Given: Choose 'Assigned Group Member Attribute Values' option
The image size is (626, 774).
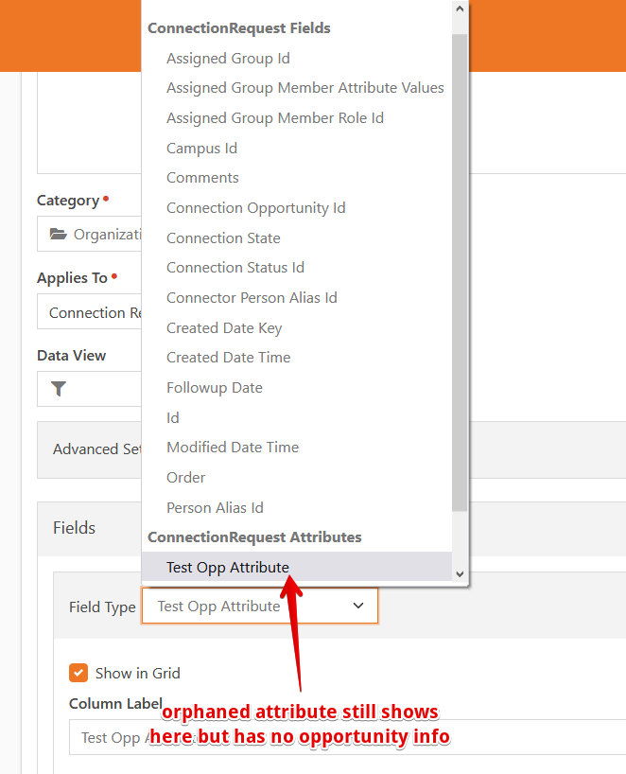Looking at the screenshot, I should (297, 88).
